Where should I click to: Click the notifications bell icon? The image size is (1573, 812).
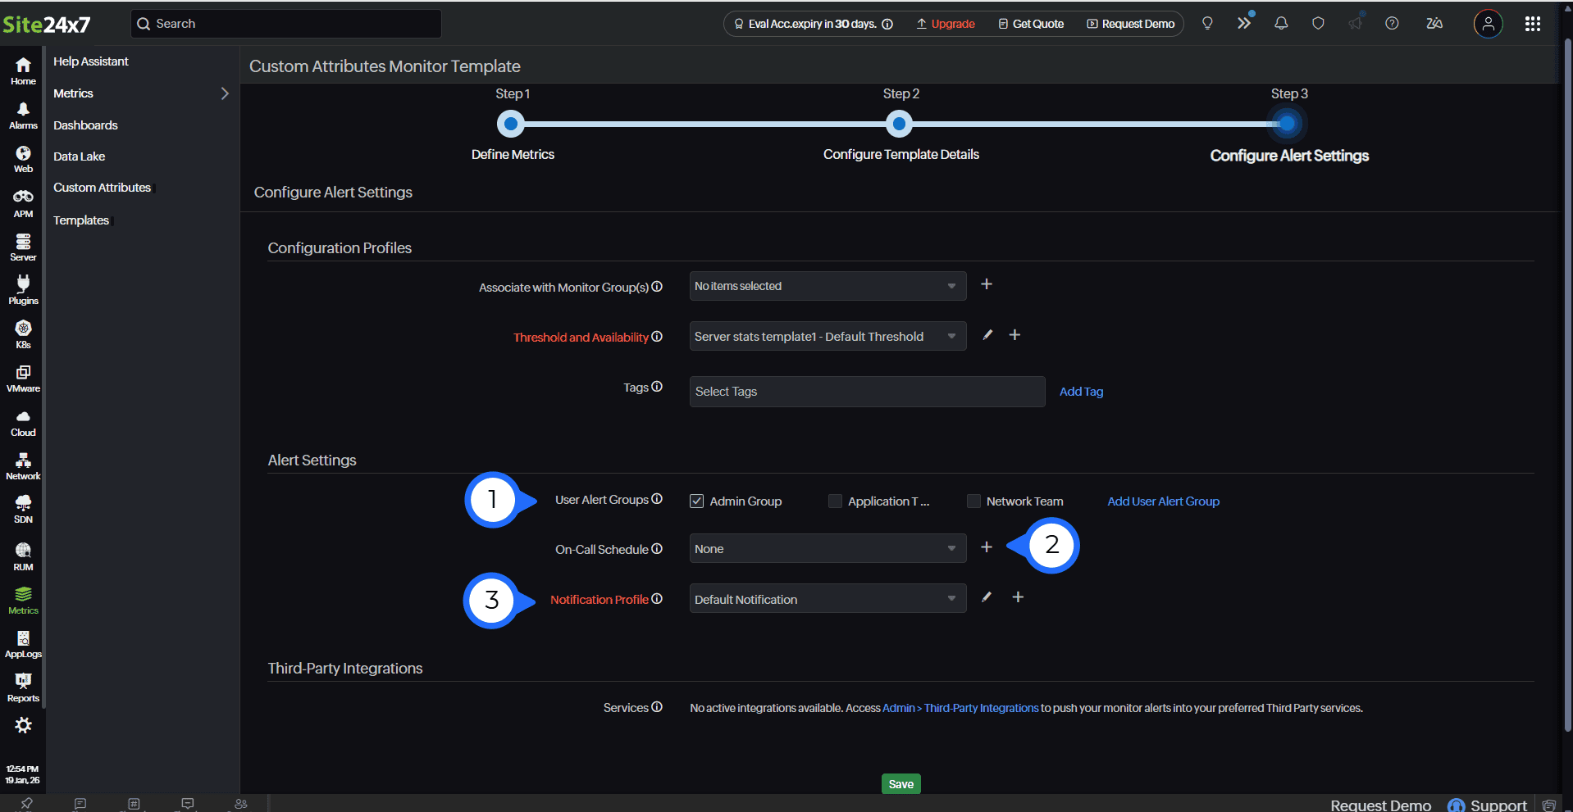click(1281, 24)
